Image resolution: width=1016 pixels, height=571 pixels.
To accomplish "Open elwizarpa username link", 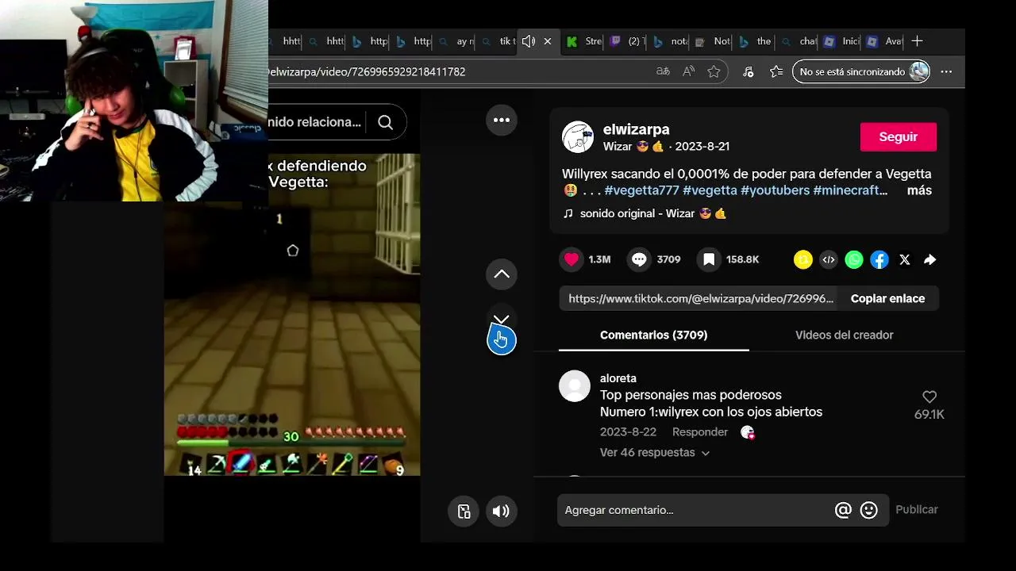I will pyautogui.click(x=636, y=129).
